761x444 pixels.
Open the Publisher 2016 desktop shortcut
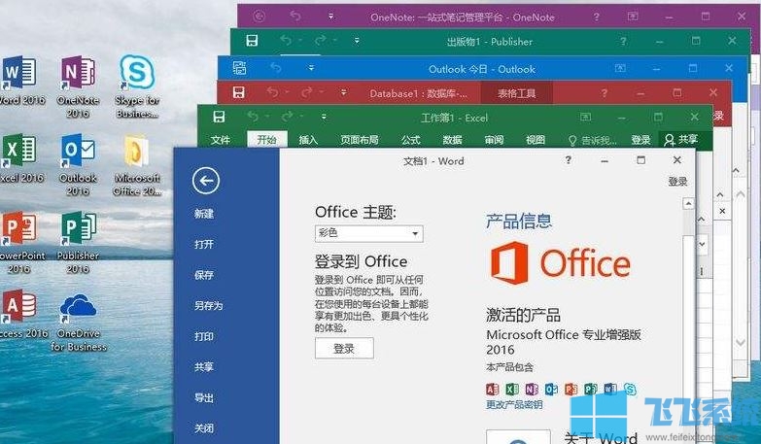(x=78, y=242)
